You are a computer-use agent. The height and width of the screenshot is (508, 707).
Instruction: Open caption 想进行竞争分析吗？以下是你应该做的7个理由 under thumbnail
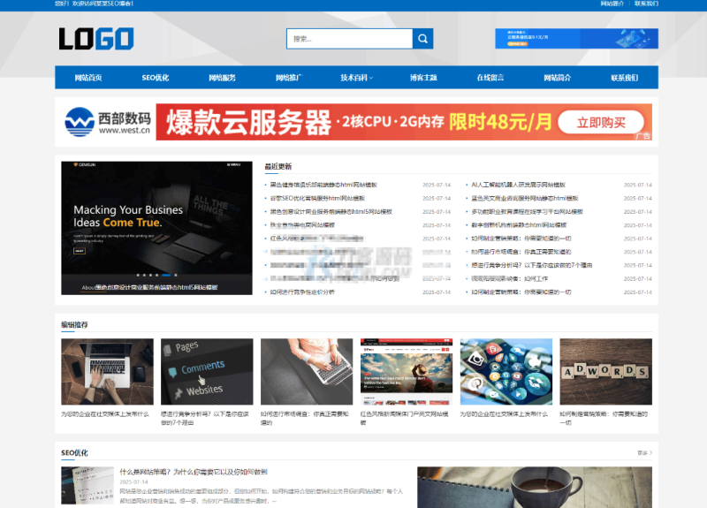point(205,418)
